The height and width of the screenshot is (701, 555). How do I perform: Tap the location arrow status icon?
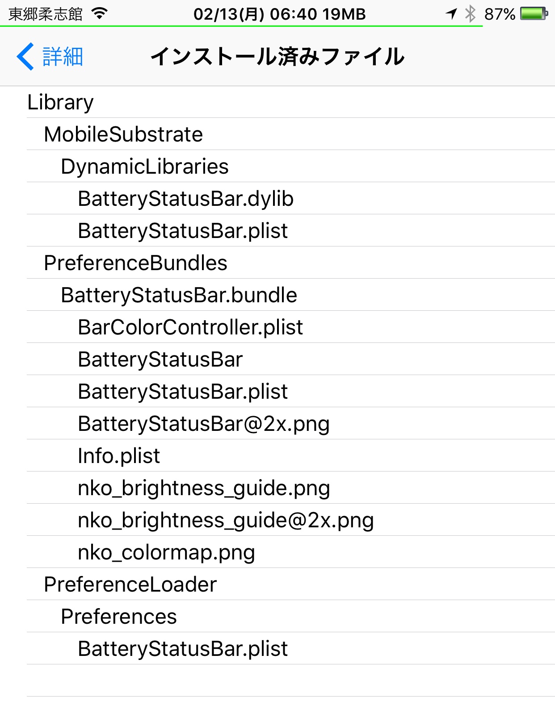click(x=451, y=14)
